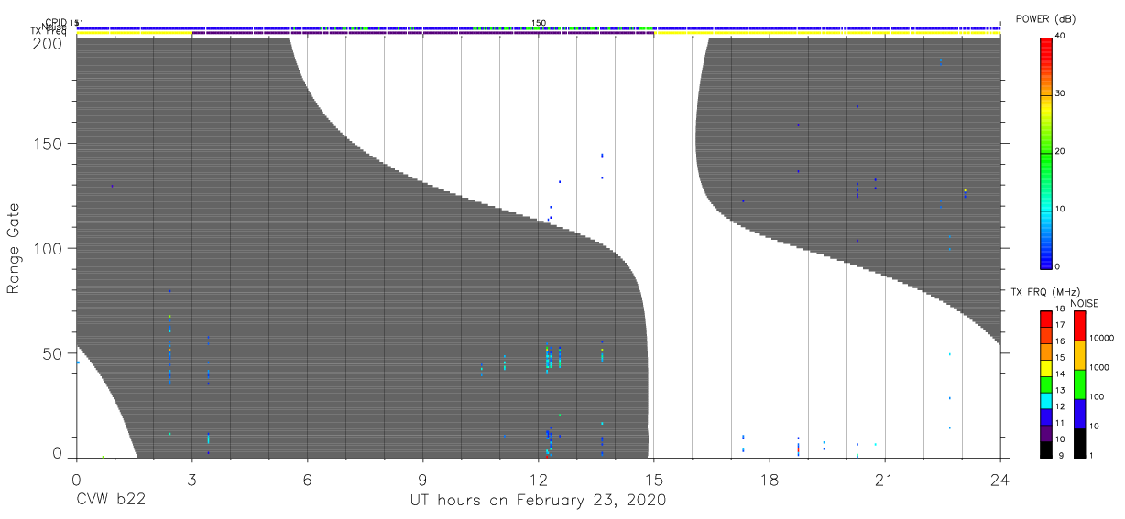The width and height of the screenshot is (1125, 519).
Task: Click the 14 label on TX frequency scale
Action: [1062, 374]
